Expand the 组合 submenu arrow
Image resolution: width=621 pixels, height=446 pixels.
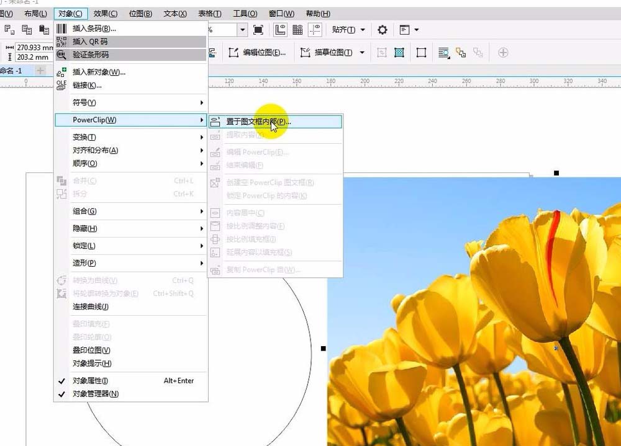pyautogui.click(x=202, y=212)
